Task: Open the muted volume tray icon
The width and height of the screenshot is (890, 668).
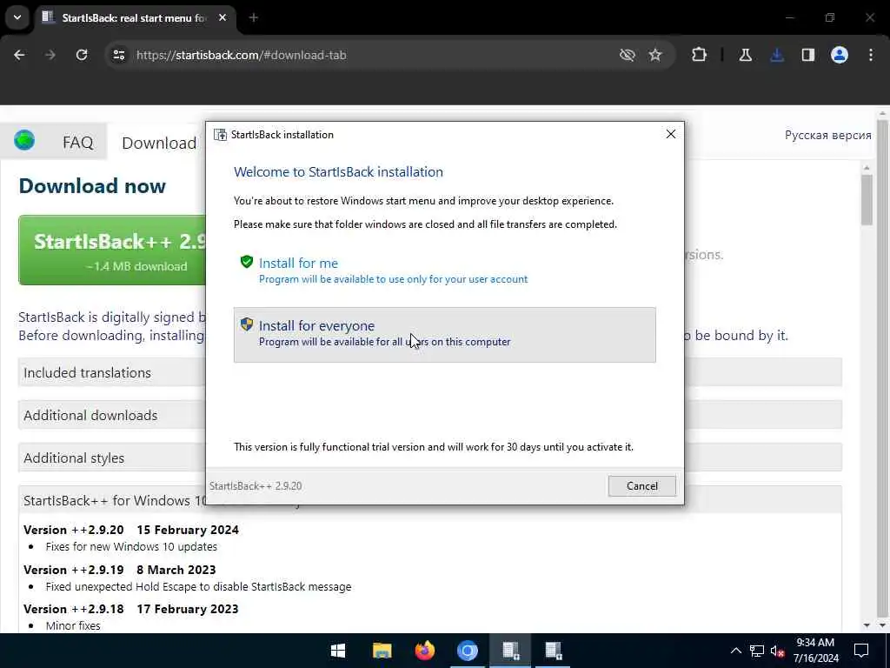Action: pos(777,651)
